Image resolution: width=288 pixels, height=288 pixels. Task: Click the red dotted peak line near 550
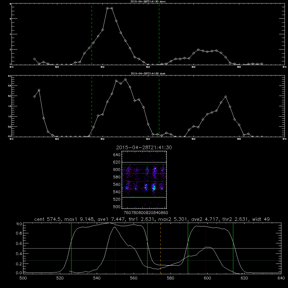pos(115,248)
